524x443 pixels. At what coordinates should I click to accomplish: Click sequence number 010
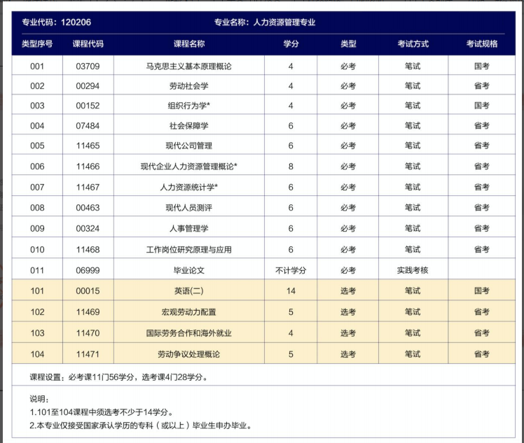click(x=37, y=250)
